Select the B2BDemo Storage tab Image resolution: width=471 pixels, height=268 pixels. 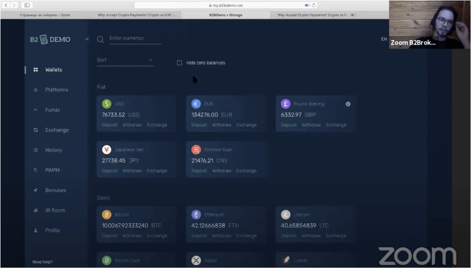226,15
